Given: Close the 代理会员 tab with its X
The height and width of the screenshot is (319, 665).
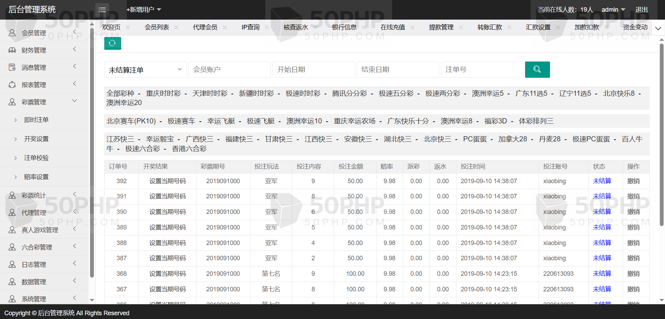Looking at the screenshot, I should click(225, 27).
